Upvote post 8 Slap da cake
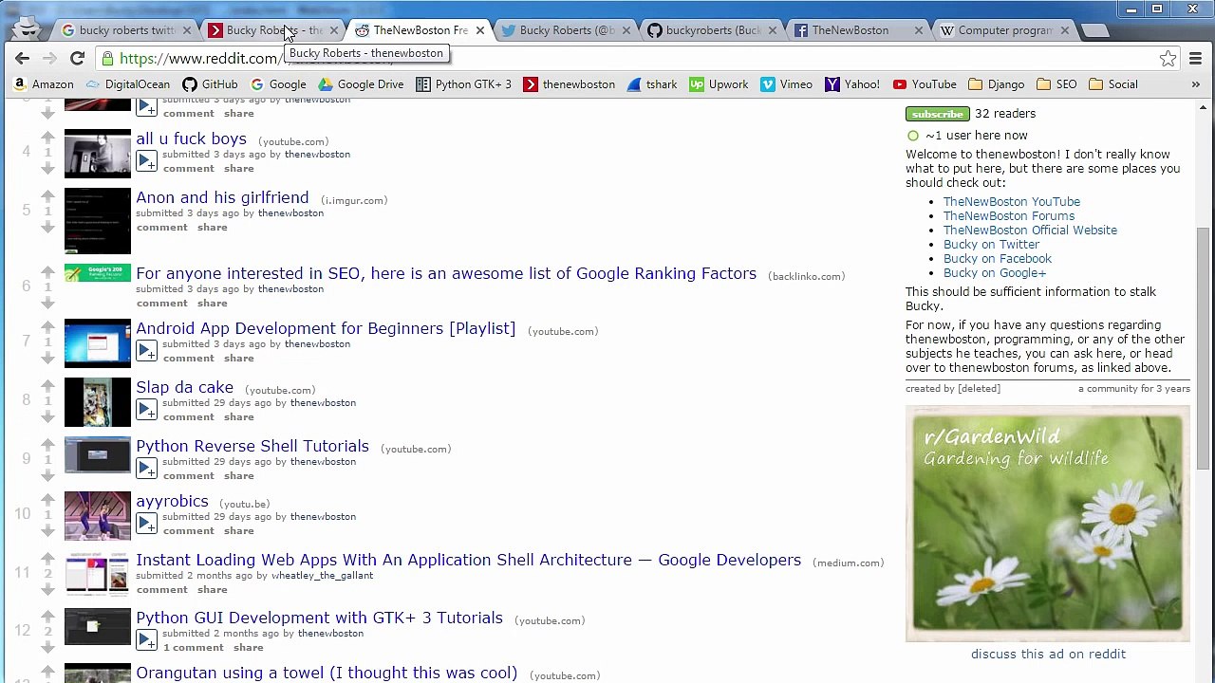Image resolution: width=1215 pixels, height=683 pixels. (x=47, y=385)
